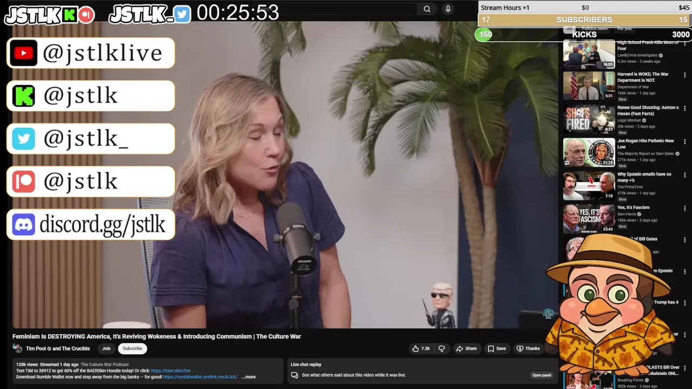Click channel name 'The PrimeTime'
Viewport: 692px width, 389px height.
[629, 187]
